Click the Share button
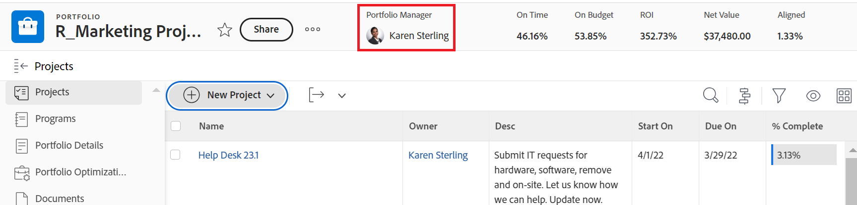The image size is (857, 205). click(266, 30)
